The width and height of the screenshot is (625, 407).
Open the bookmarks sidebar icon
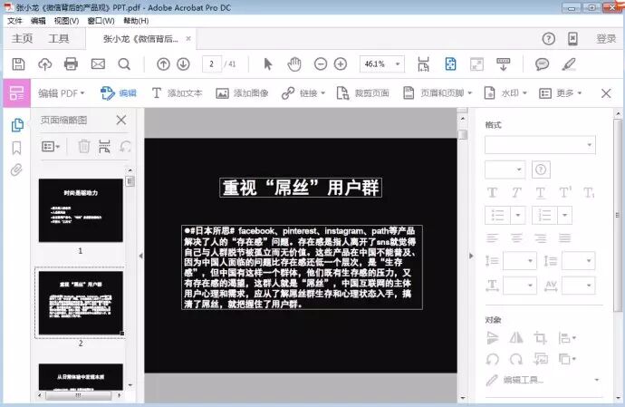pyautogui.click(x=16, y=148)
